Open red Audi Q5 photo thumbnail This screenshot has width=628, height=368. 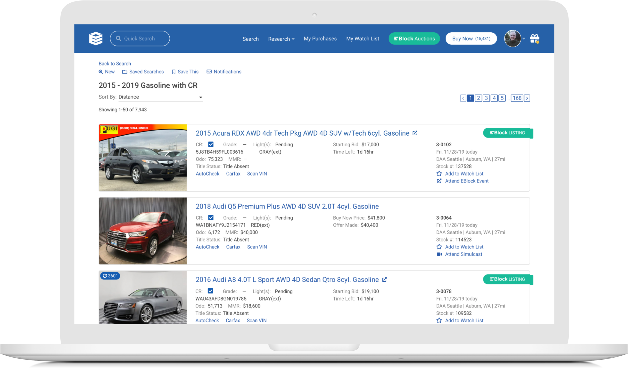coord(143,231)
